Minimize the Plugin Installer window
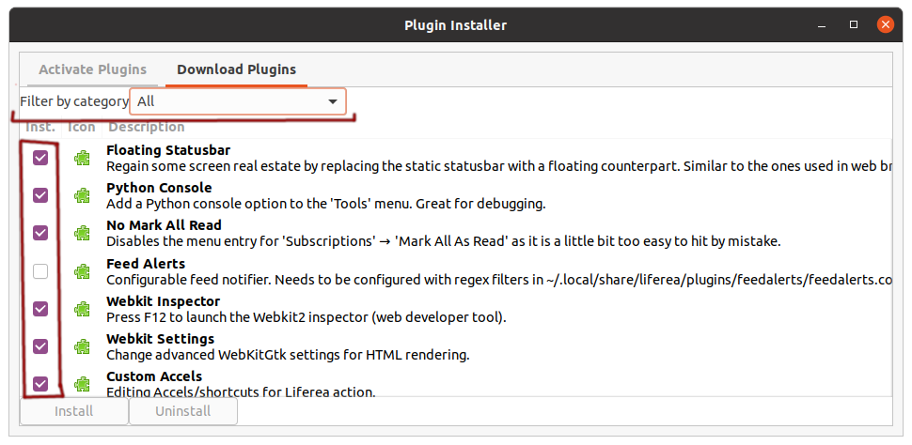Viewport: 912px width, 445px height. point(822,25)
